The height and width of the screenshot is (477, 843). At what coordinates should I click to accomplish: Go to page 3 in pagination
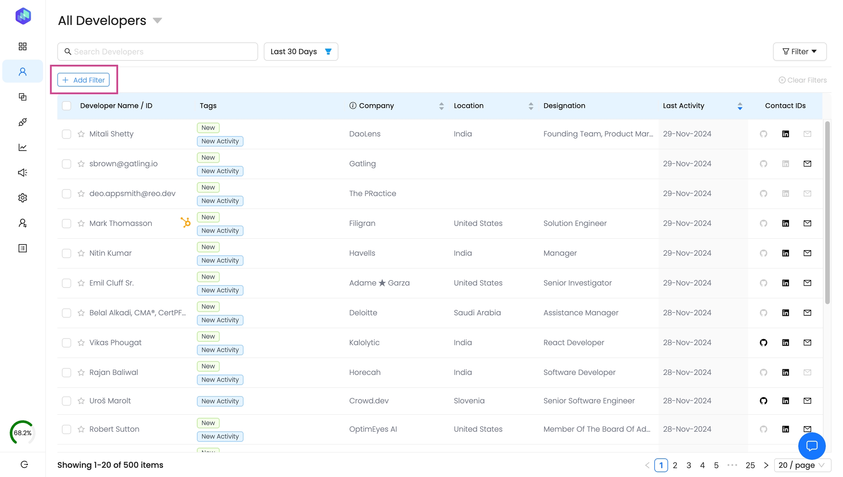pyautogui.click(x=689, y=465)
